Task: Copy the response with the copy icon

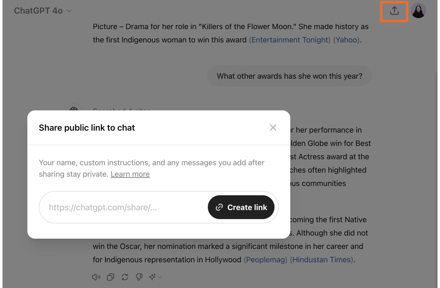Action: pyautogui.click(x=110, y=277)
